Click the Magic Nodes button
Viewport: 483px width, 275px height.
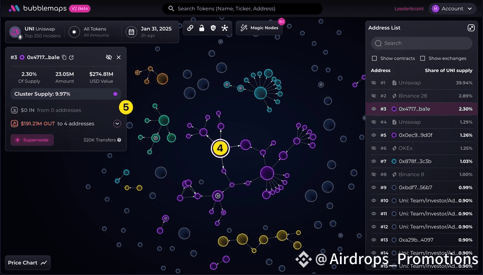coord(260,28)
